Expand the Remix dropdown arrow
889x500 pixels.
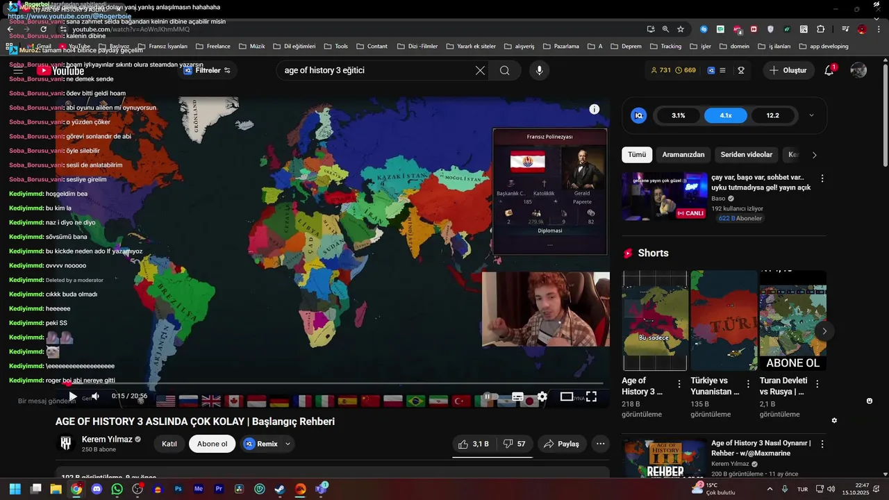[288, 444]
